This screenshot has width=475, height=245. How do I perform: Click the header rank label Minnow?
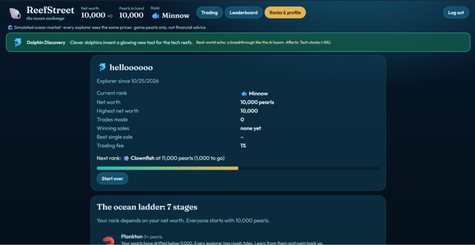(176, 16)
